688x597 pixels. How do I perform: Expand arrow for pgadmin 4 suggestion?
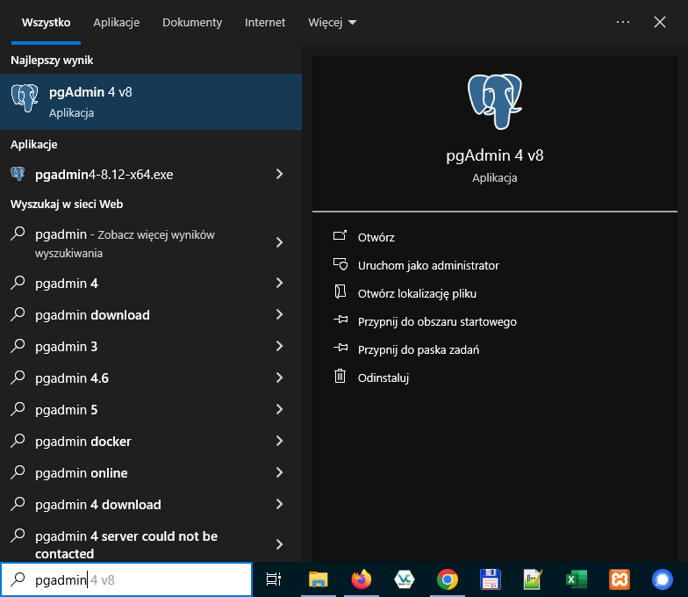279,283
